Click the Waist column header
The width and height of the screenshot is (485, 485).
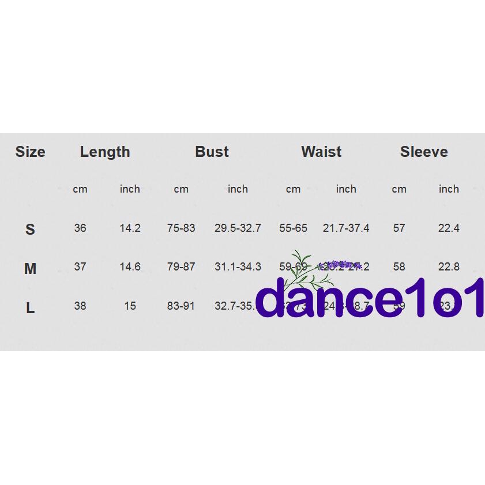pyautogui.click(x=321, y=152)
